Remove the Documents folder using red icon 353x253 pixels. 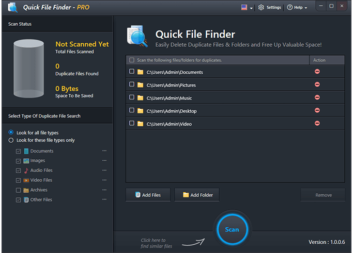317,72
